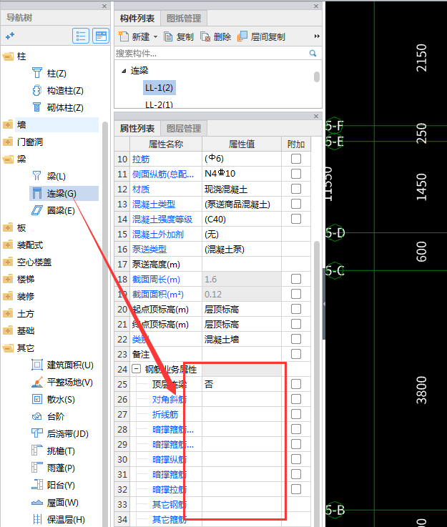447x527 pixels.
Task: Tick the 附加 checkbox for 材质 row
Action: click(296, 189)
